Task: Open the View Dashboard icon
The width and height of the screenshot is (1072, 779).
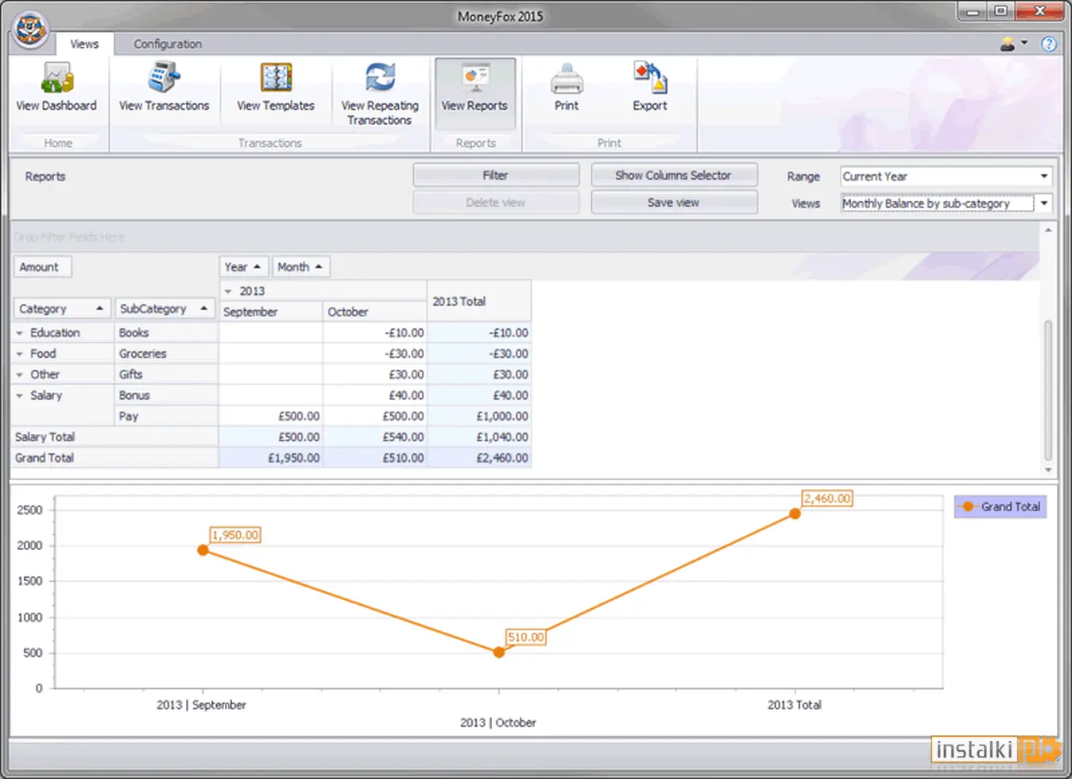Action: 56,79
